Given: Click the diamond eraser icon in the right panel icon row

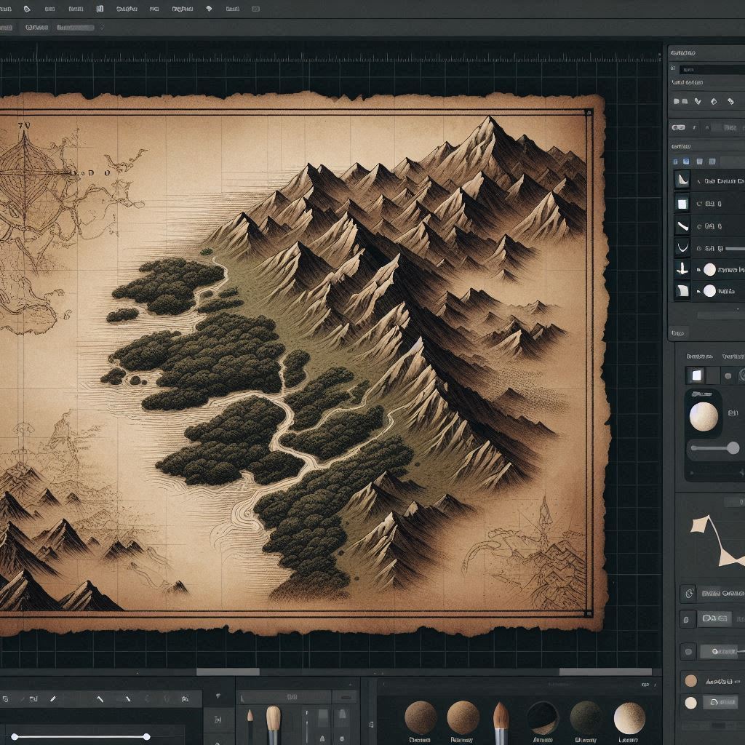Looking at the screenshot, I should (x=714, y=101).
